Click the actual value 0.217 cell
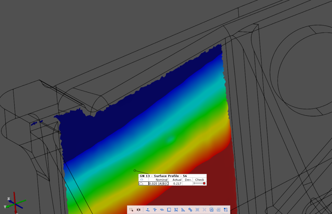 [177, 184]
